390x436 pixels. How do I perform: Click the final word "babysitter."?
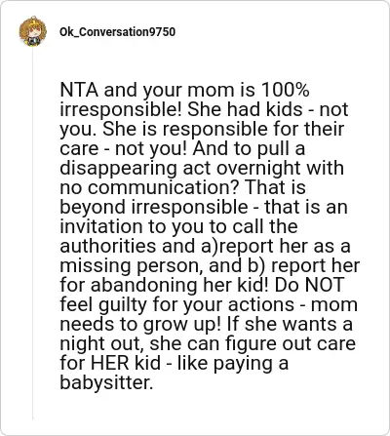coord(106,383)
